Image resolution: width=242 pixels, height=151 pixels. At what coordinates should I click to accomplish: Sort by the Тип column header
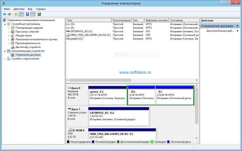tap(138, 20)
